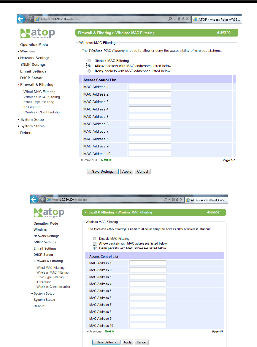The image size is (257, 347).
Task: Click the address bar search magnifier in lower window
Action: click(166, 200)
